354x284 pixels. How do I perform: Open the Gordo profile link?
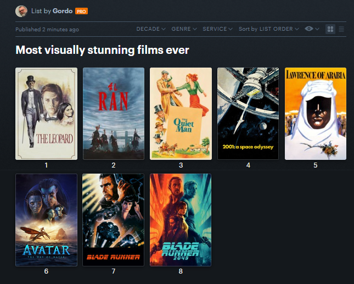63,11
